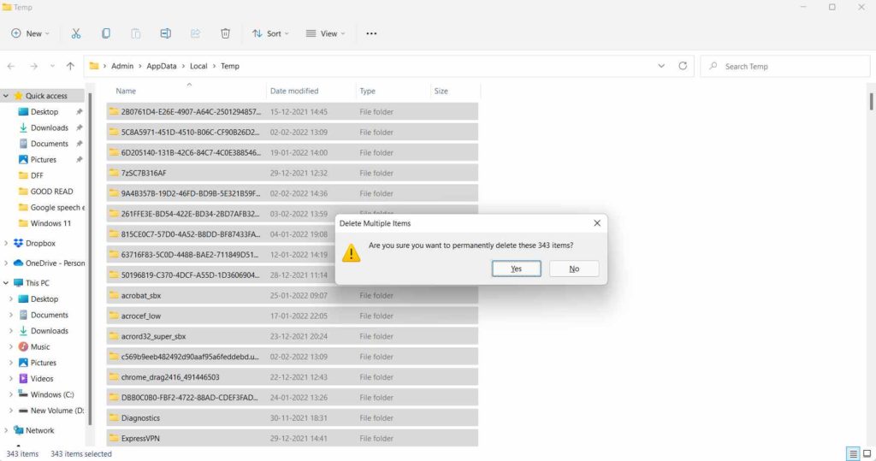Click Temp in the address breadcrumb
The image size is (876, 461).
pos(229,66)
